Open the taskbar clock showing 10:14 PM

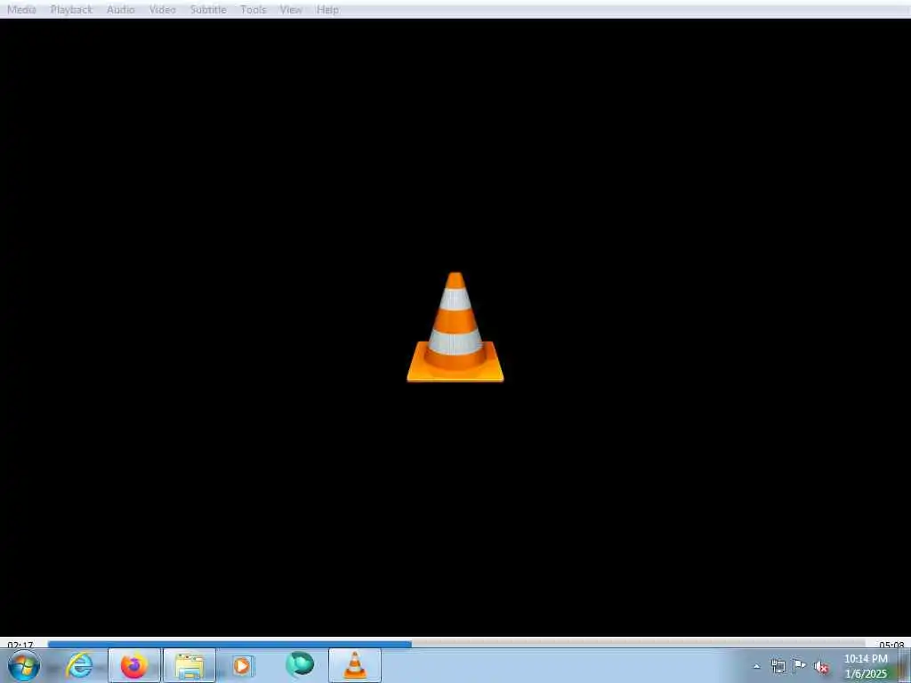(x=866, y=666)
